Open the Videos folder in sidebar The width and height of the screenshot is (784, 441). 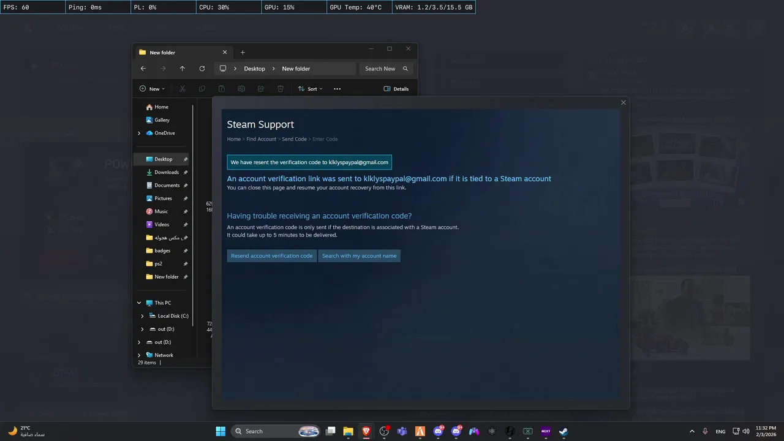tap(162, 224)
